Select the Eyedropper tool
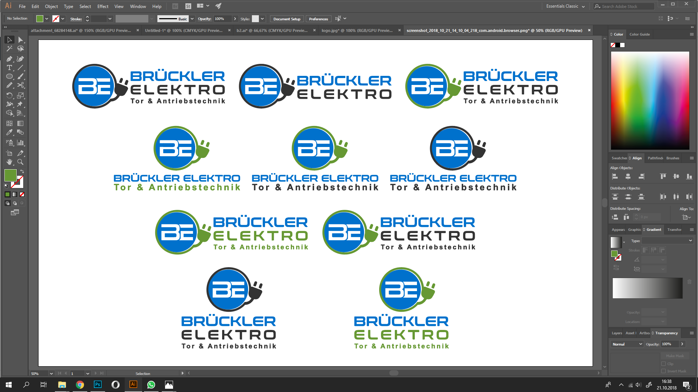The width and height of the screenshot is (698, 392). (x=9, y=132)
